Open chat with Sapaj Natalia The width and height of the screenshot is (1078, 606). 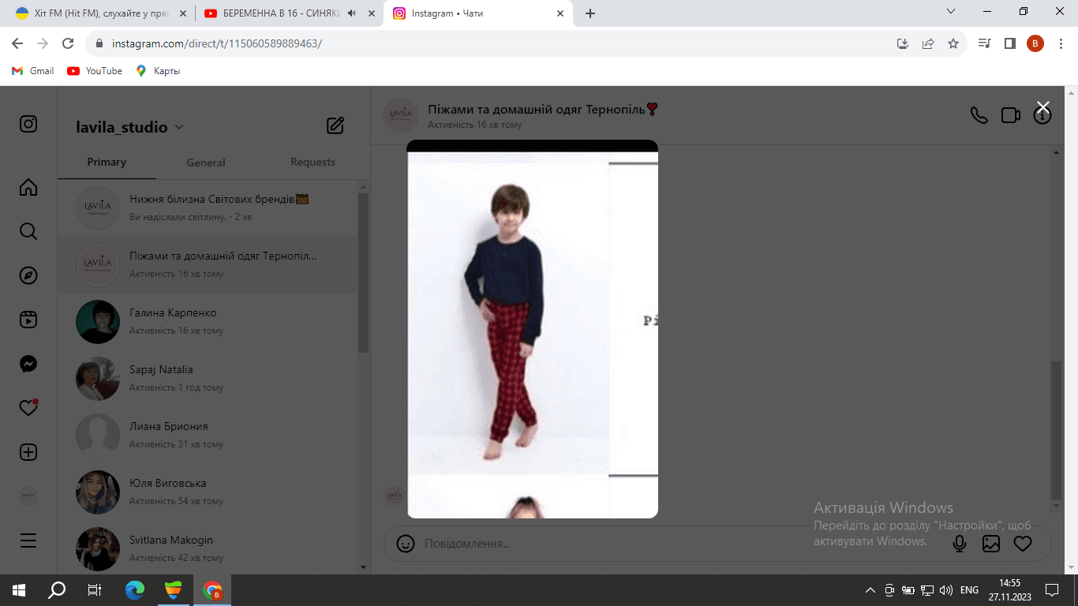point(208,379)
